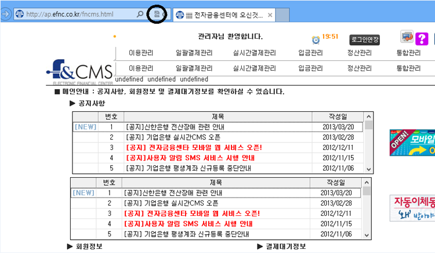Viewport: 435px width, 253px height.
Task: Open 일괄결제관리 in the first menu row
Action: click(194, 53)
